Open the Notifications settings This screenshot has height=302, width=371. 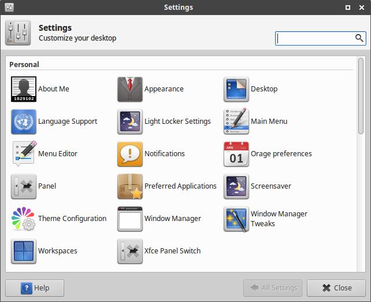click(x=130, y=154)
